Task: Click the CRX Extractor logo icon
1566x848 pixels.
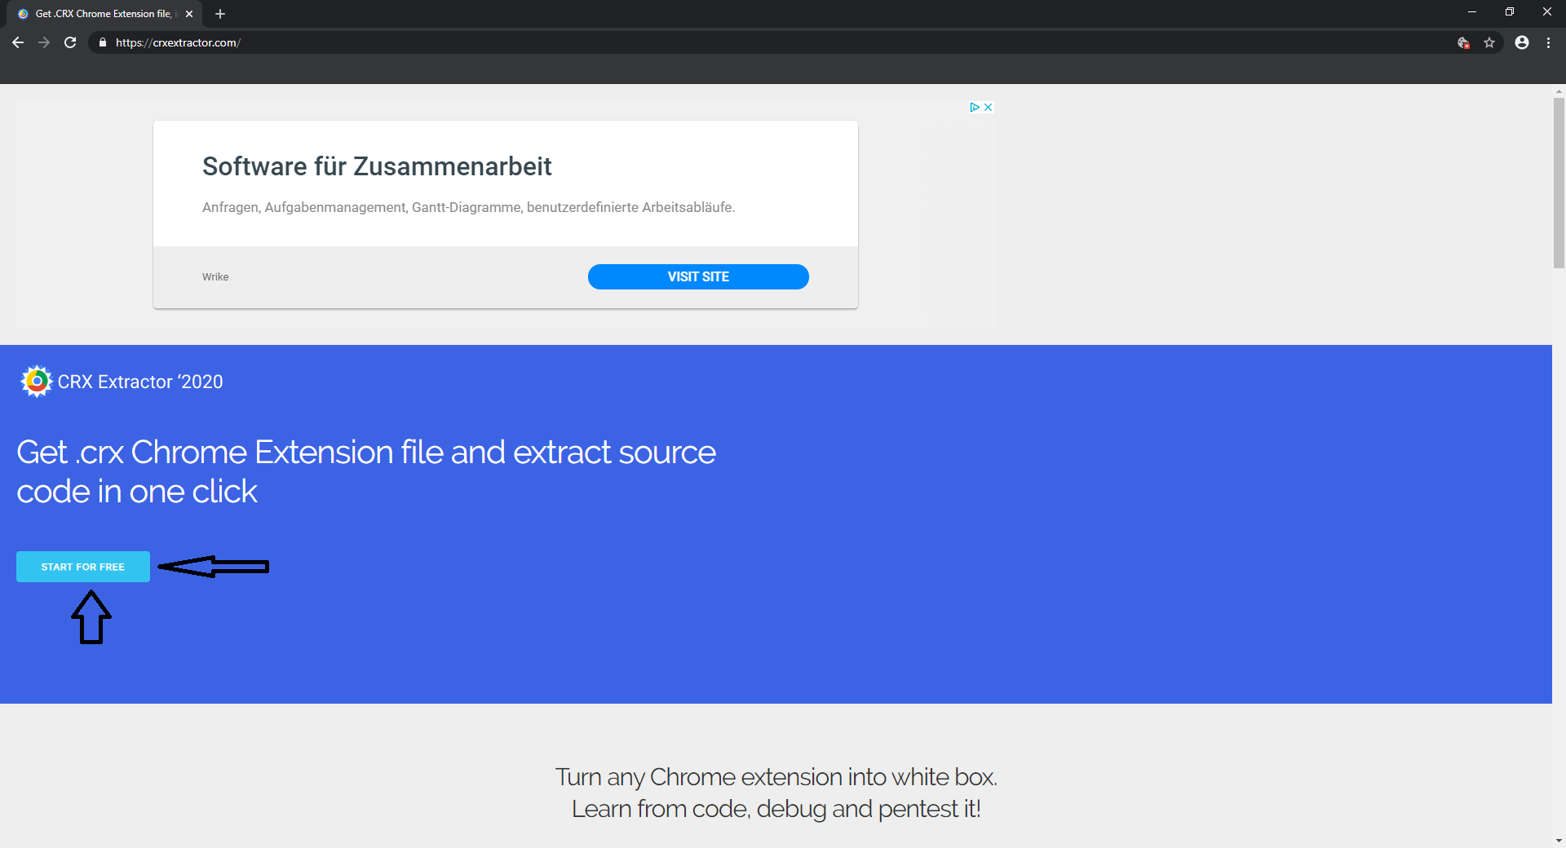Action: click(x=36, y=381)
